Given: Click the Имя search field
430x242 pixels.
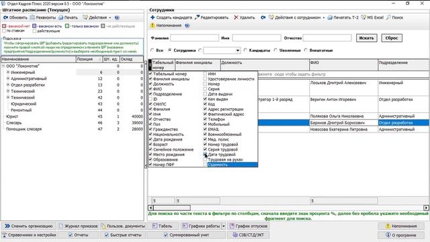Looking at the screenshot, I should [x=257, y=38].
